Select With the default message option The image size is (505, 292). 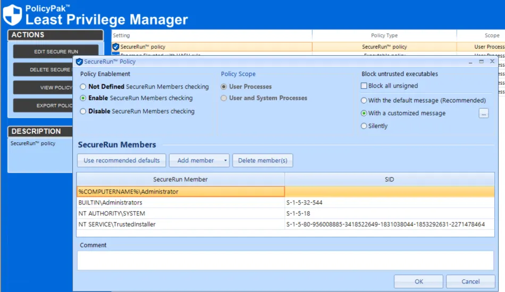[x=364, y=100]
